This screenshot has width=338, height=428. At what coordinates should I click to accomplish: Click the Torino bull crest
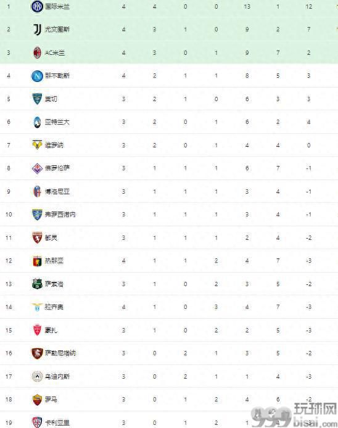[37, 238]
